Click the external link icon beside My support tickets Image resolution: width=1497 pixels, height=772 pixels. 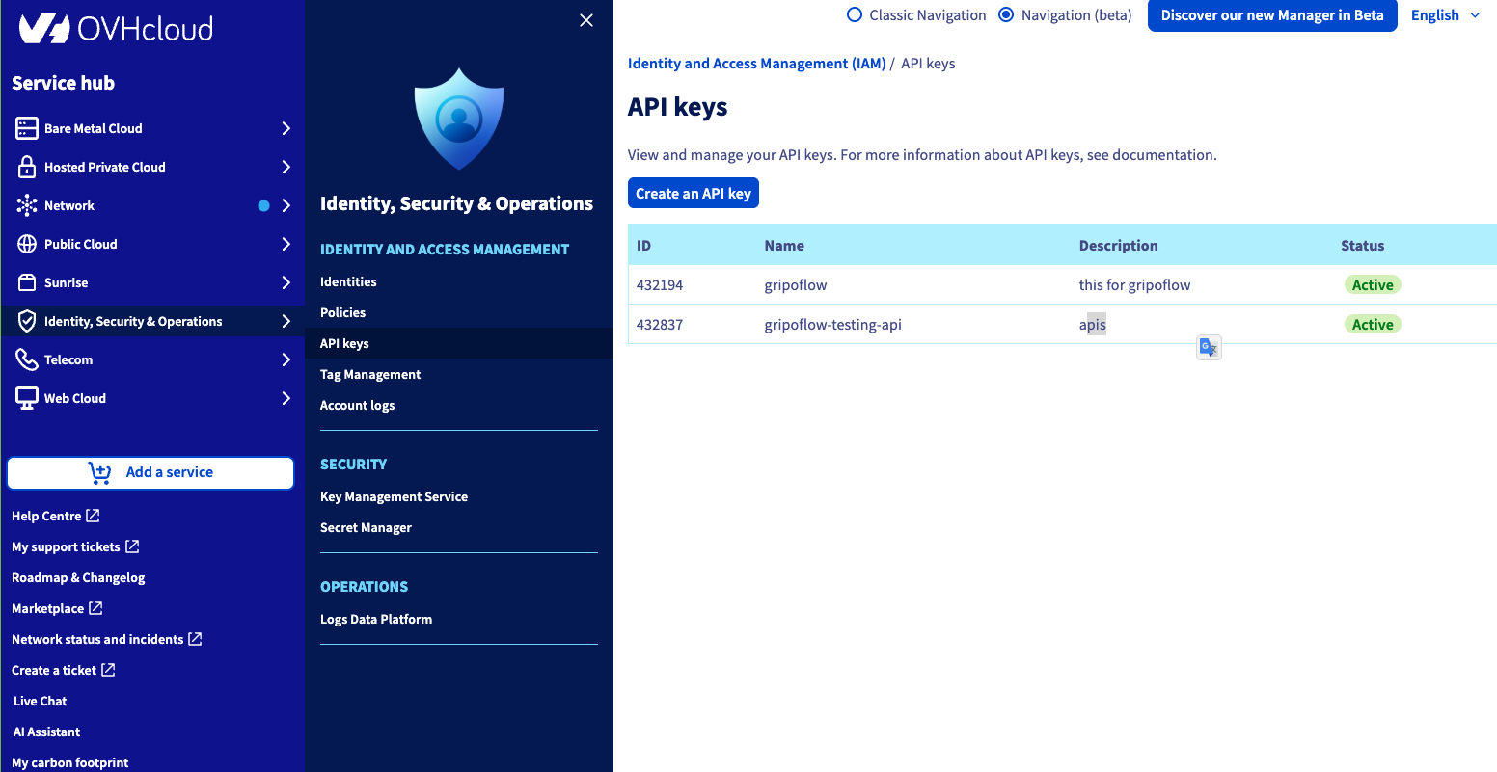point(132,546)
